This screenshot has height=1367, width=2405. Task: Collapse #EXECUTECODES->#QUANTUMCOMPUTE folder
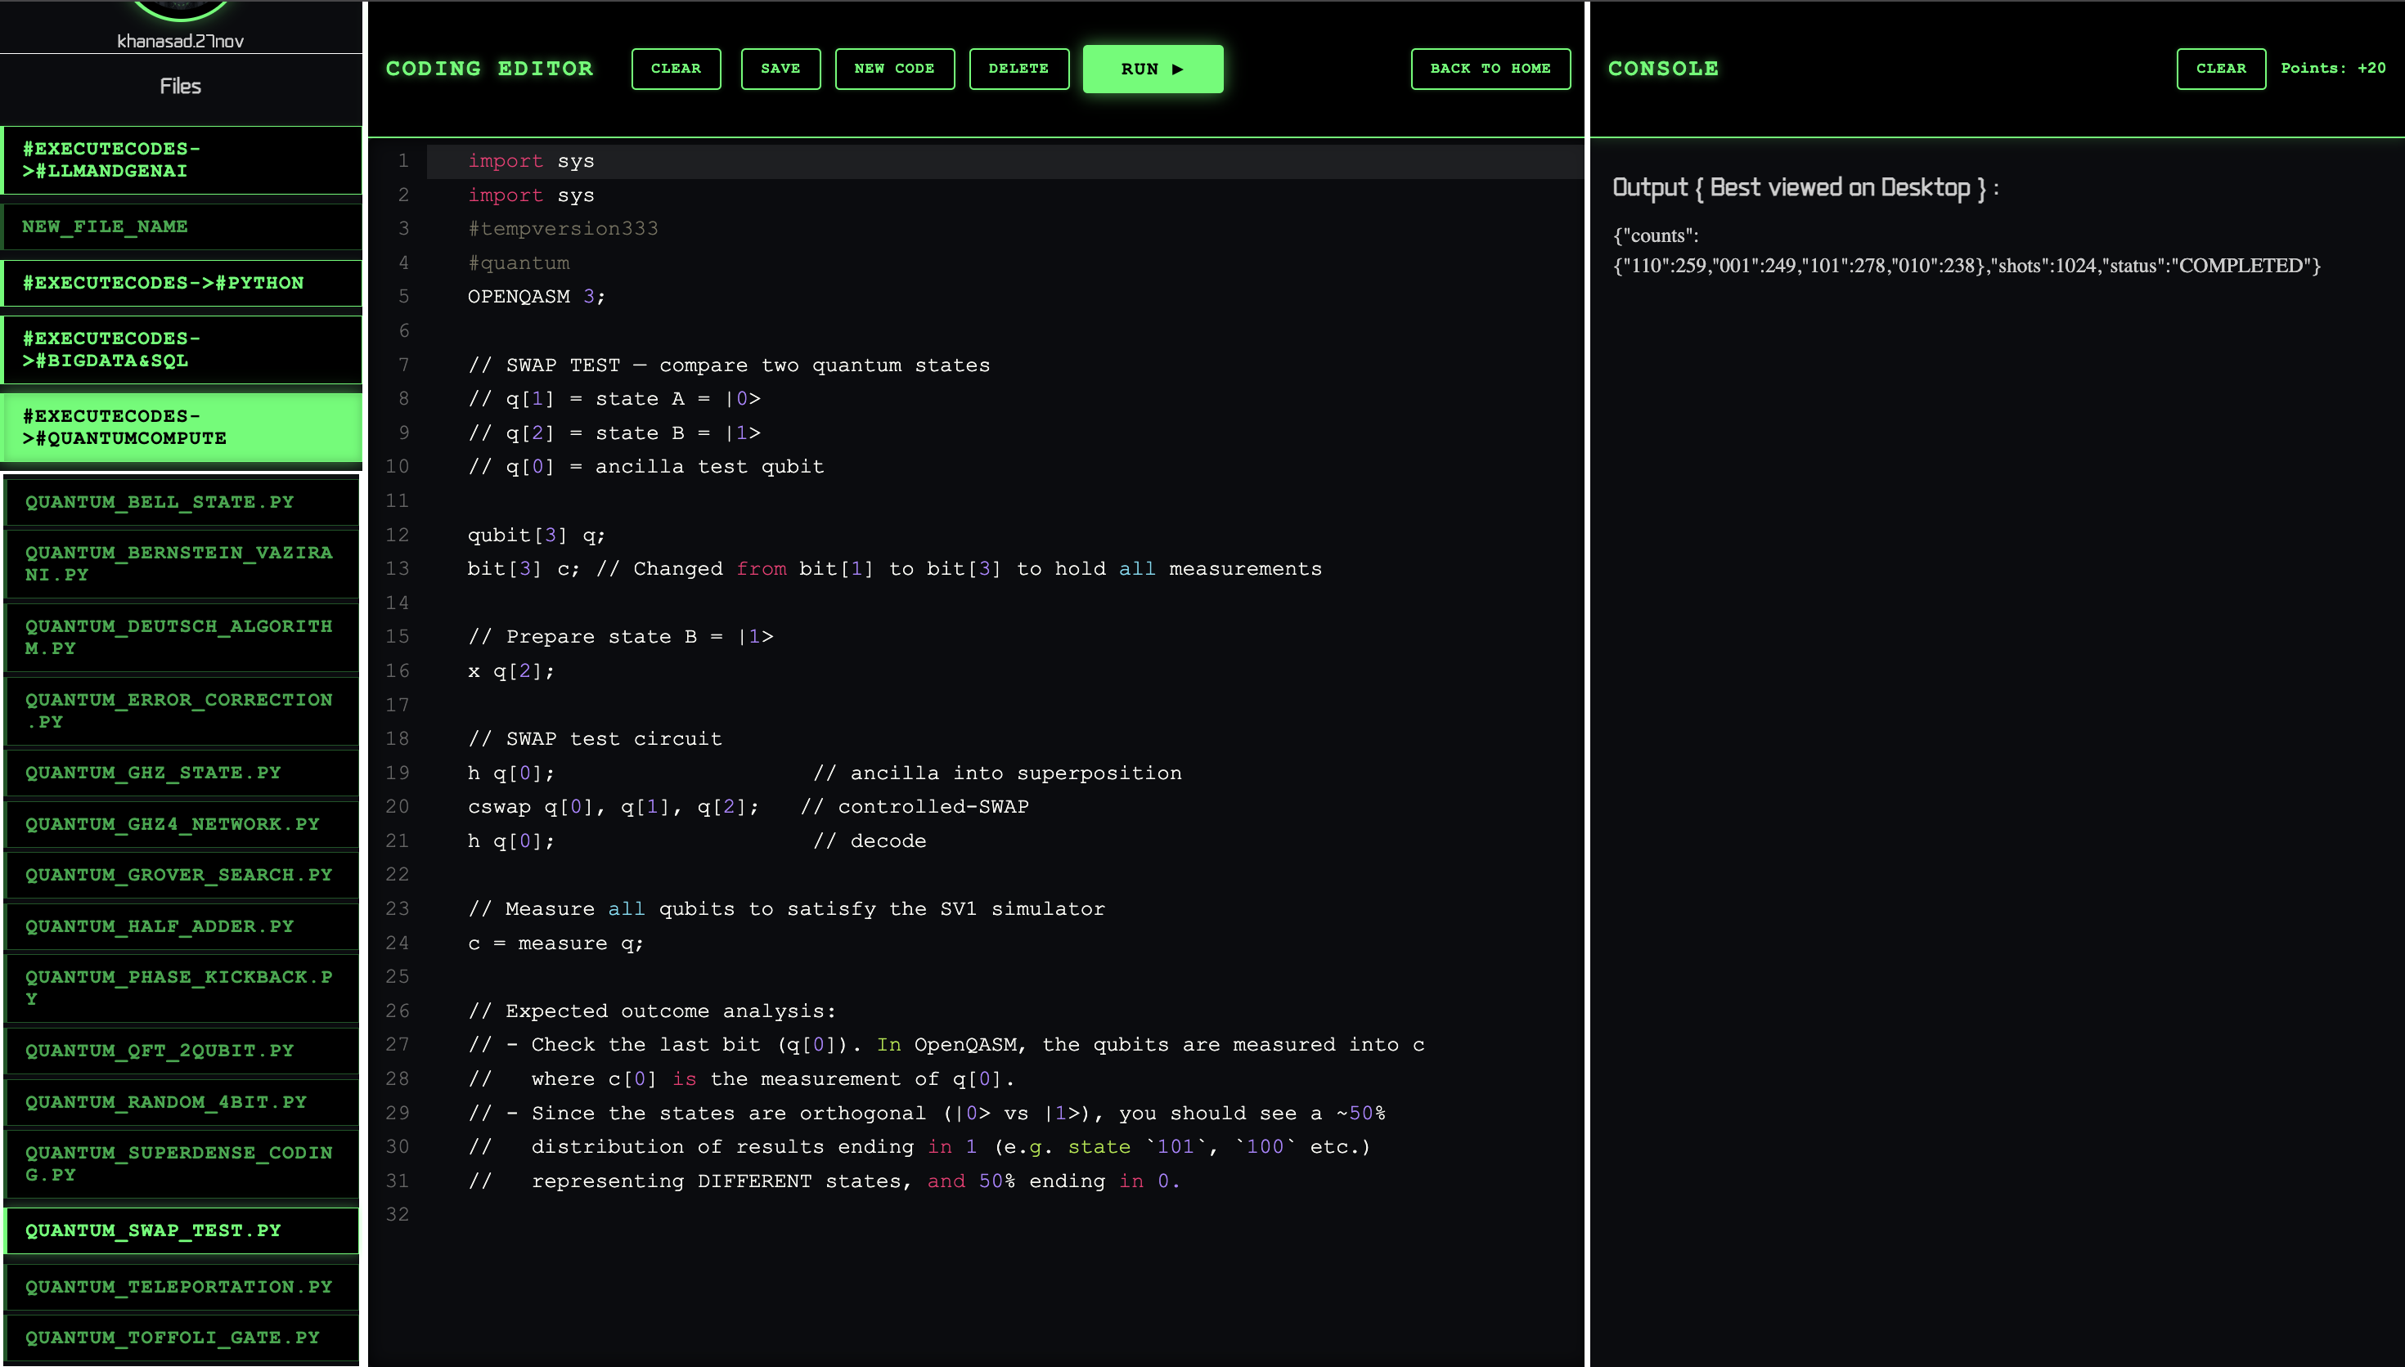(x=182, y=427)
